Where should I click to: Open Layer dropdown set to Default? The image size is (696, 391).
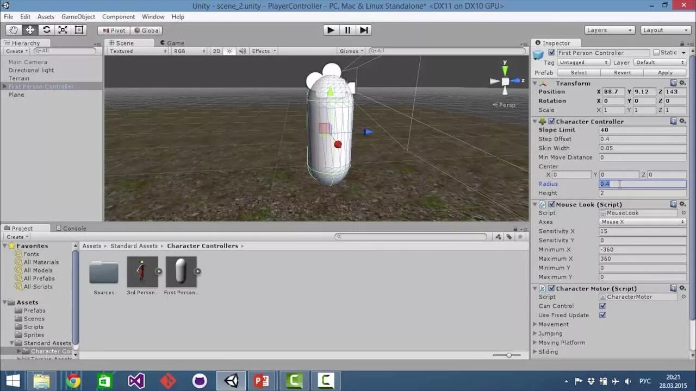click(x=660, y=62)
